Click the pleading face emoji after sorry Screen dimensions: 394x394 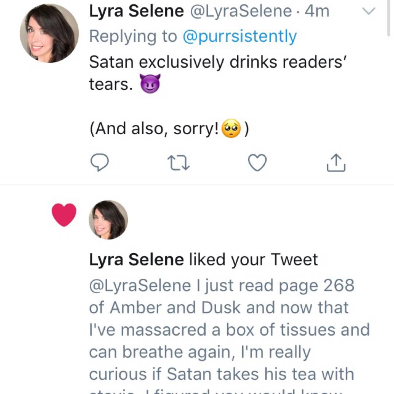point(232,130)
